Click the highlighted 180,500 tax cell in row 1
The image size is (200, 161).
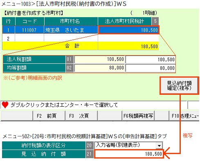[x=128, y=30]
